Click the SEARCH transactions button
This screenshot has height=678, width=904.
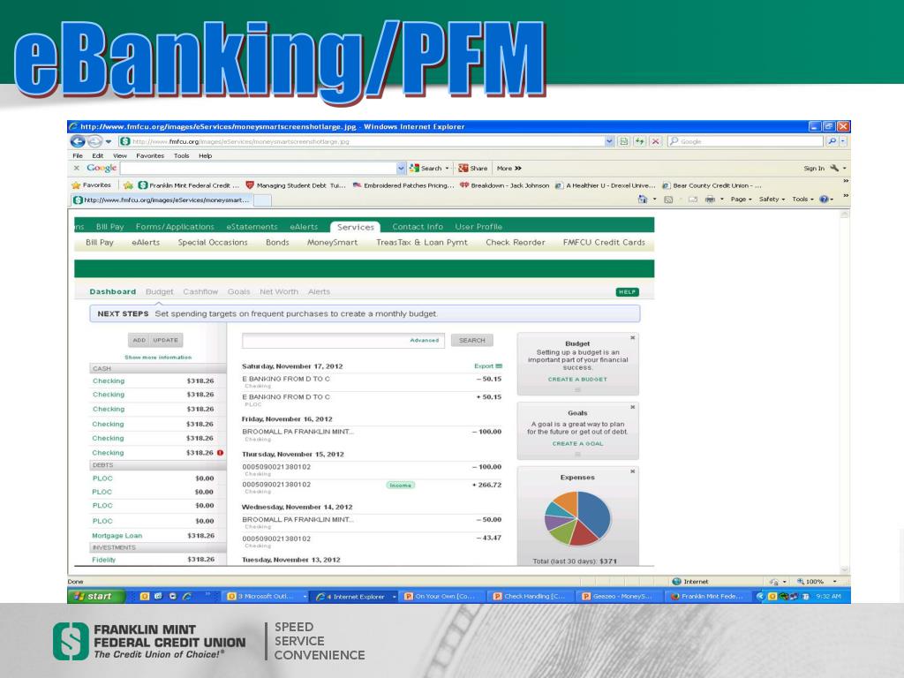click(472, 340)
